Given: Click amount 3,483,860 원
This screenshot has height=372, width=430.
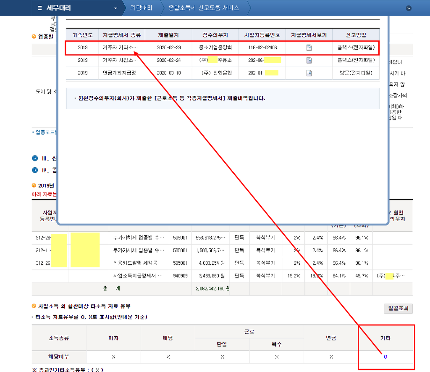Looking at the screenshot, I should pyautogui.click(x=212, y=276).
